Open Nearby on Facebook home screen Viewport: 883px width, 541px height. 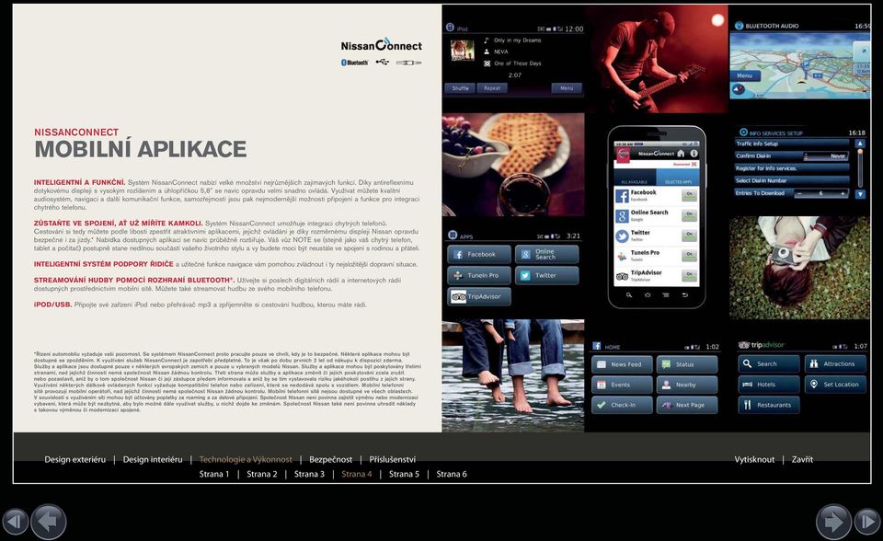click(x=687, y=385)
